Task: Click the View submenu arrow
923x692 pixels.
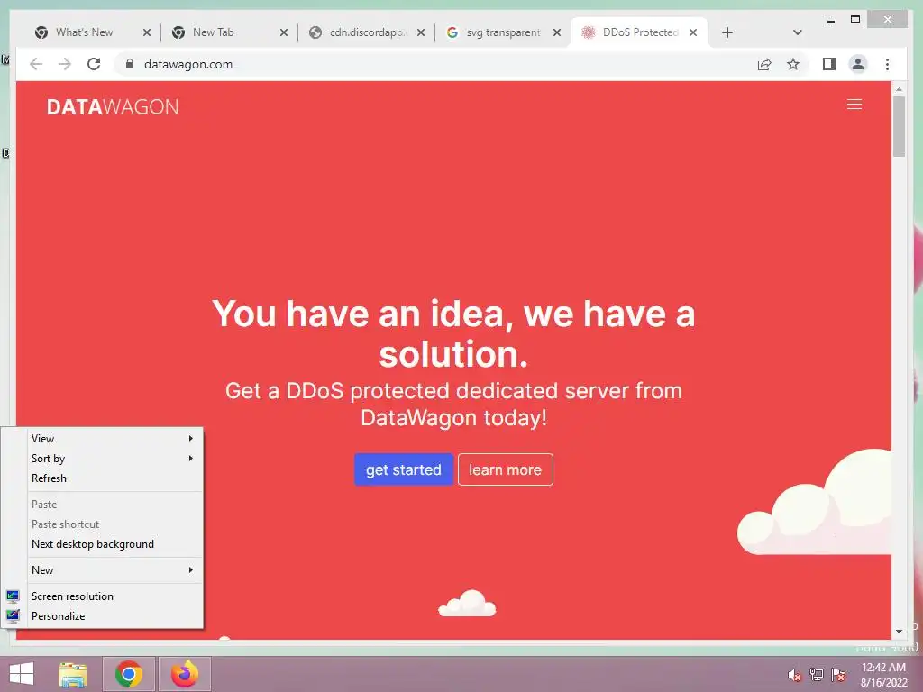Action: 191,439
